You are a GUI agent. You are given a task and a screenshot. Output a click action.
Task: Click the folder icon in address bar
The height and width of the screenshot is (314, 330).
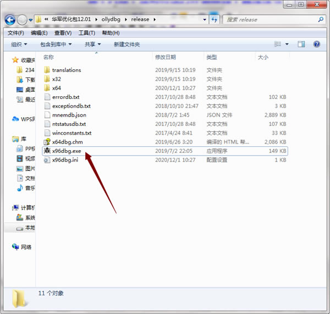click(38, 20)
